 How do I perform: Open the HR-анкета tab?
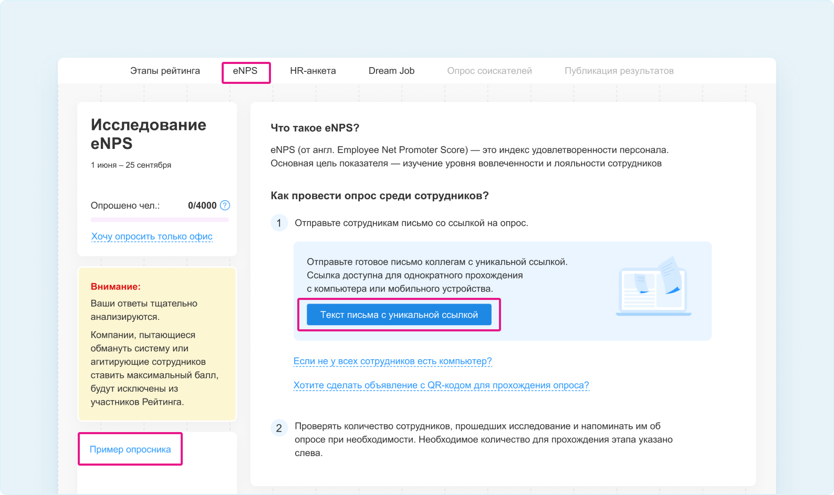pos(313,71)
